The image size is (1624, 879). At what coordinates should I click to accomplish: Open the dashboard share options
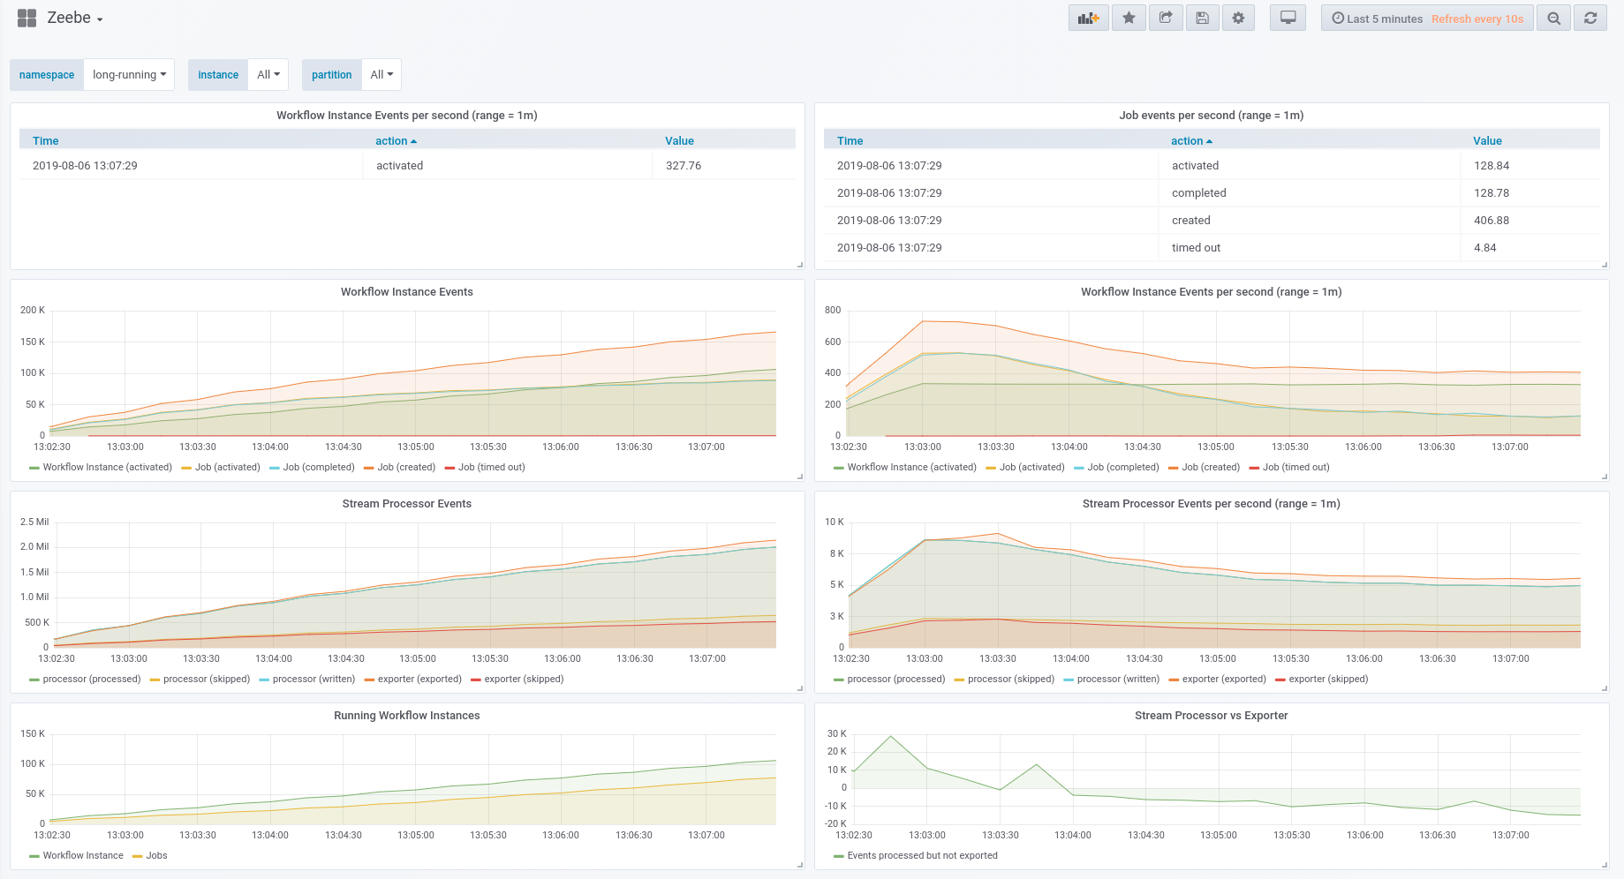click(x=1166, y=18)
